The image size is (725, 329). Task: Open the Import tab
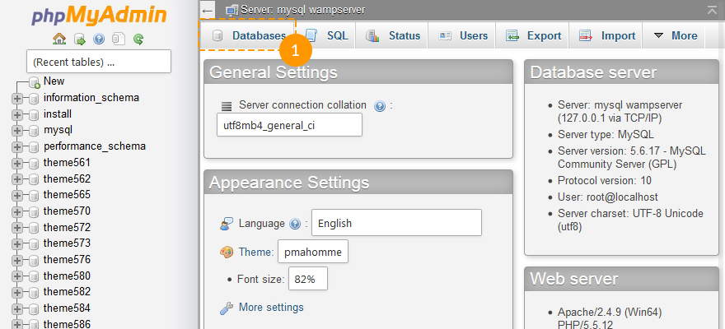[x=606, y=35]
